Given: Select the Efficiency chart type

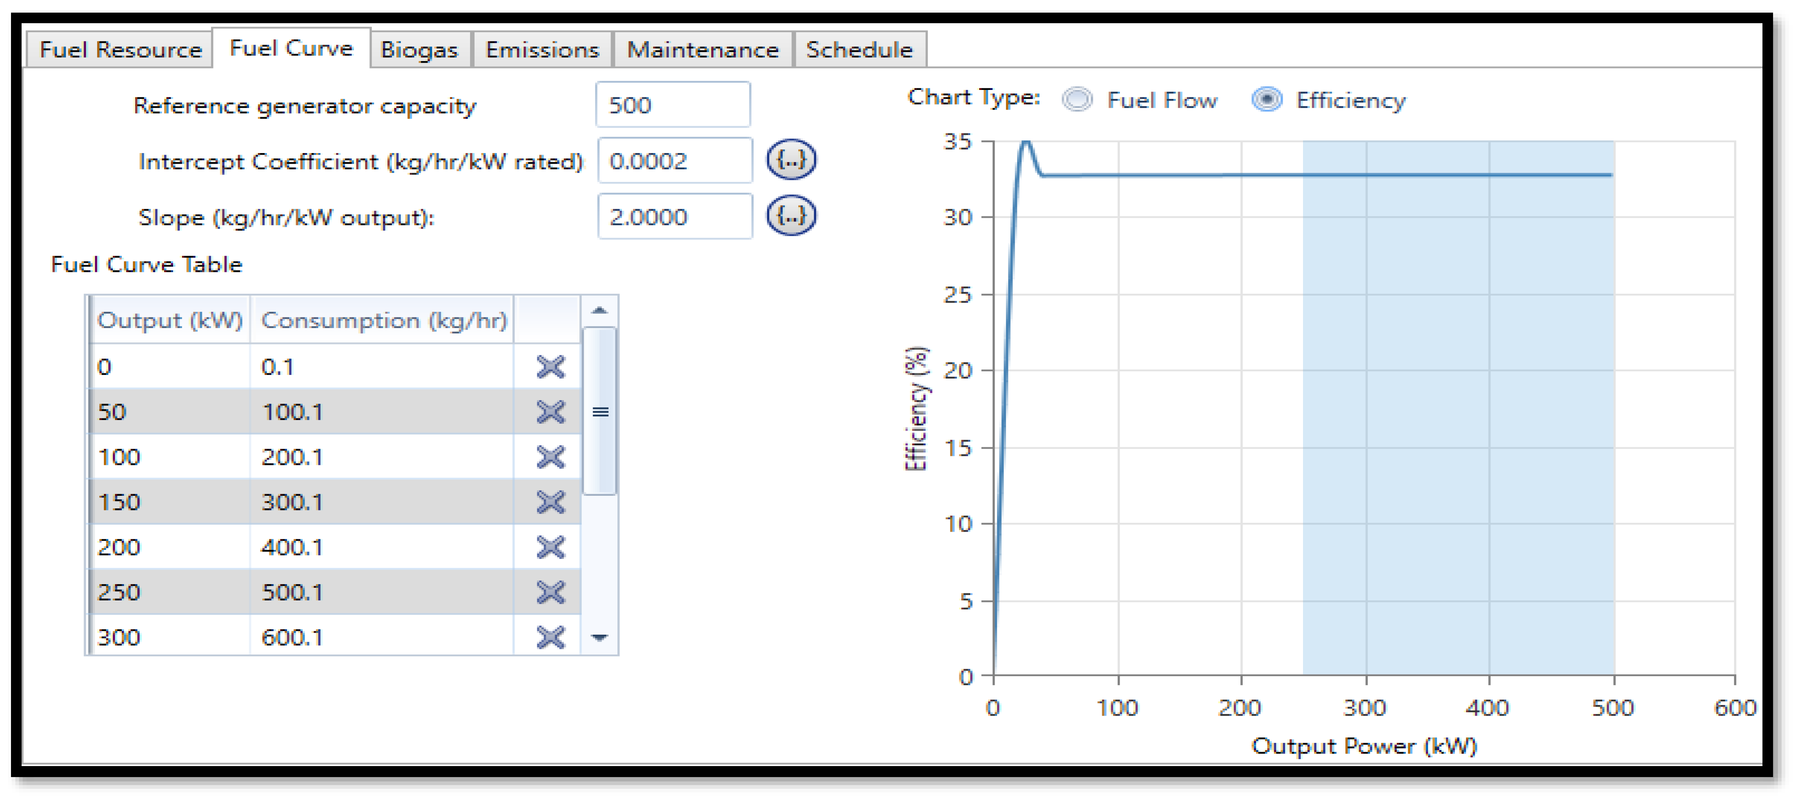Looking at the screenshot, I should click(1267, 100).
